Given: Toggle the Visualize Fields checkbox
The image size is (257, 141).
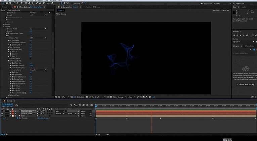Looking at the screenshot, I should tap(30, 59).
